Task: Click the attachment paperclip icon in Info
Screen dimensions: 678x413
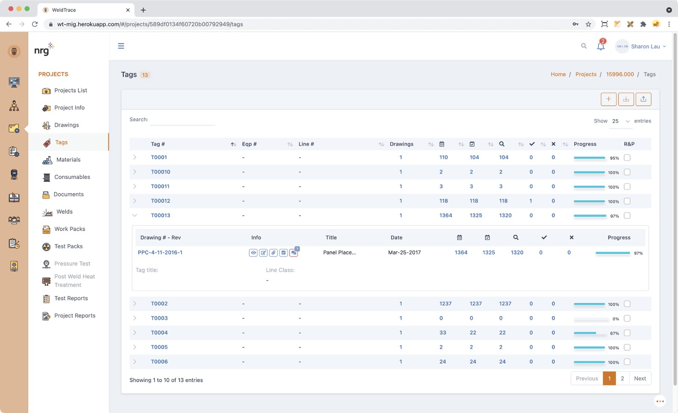Action: [273, 253]
